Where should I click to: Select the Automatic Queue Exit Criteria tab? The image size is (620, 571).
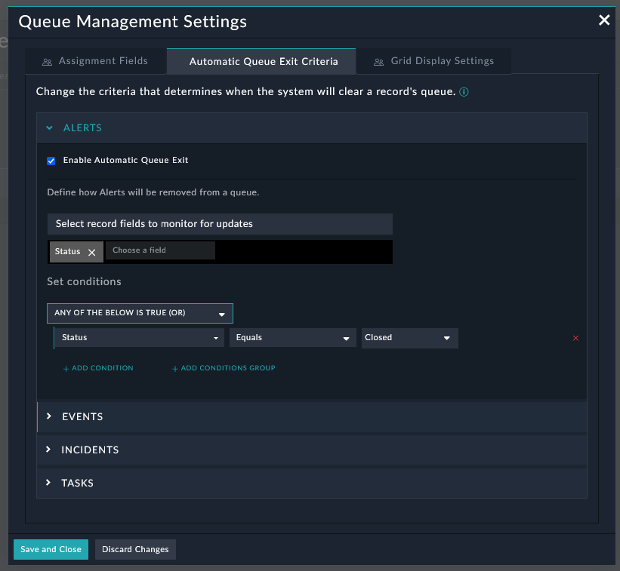tap(261, 61)
